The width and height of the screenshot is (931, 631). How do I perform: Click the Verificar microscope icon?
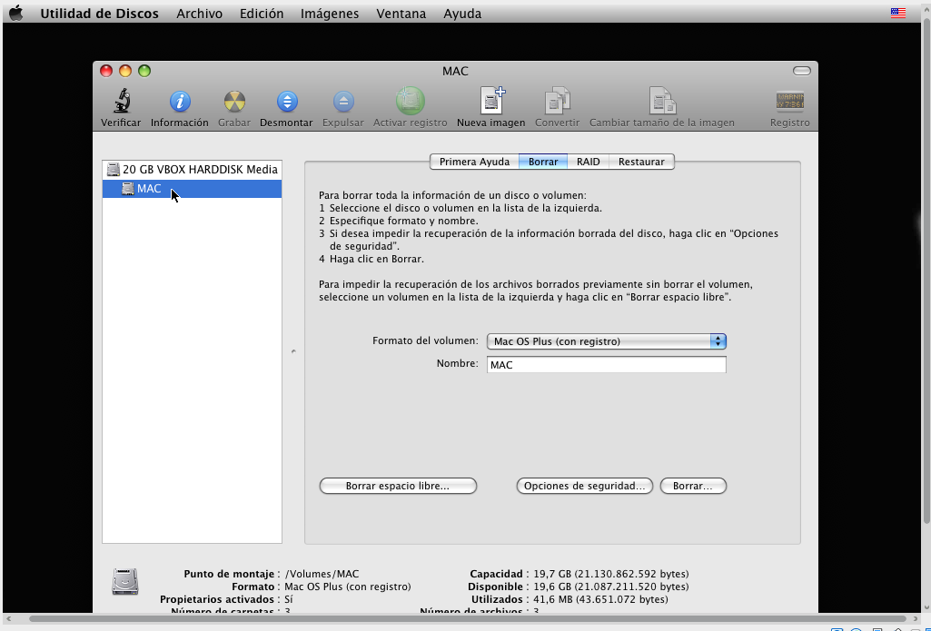122,101
